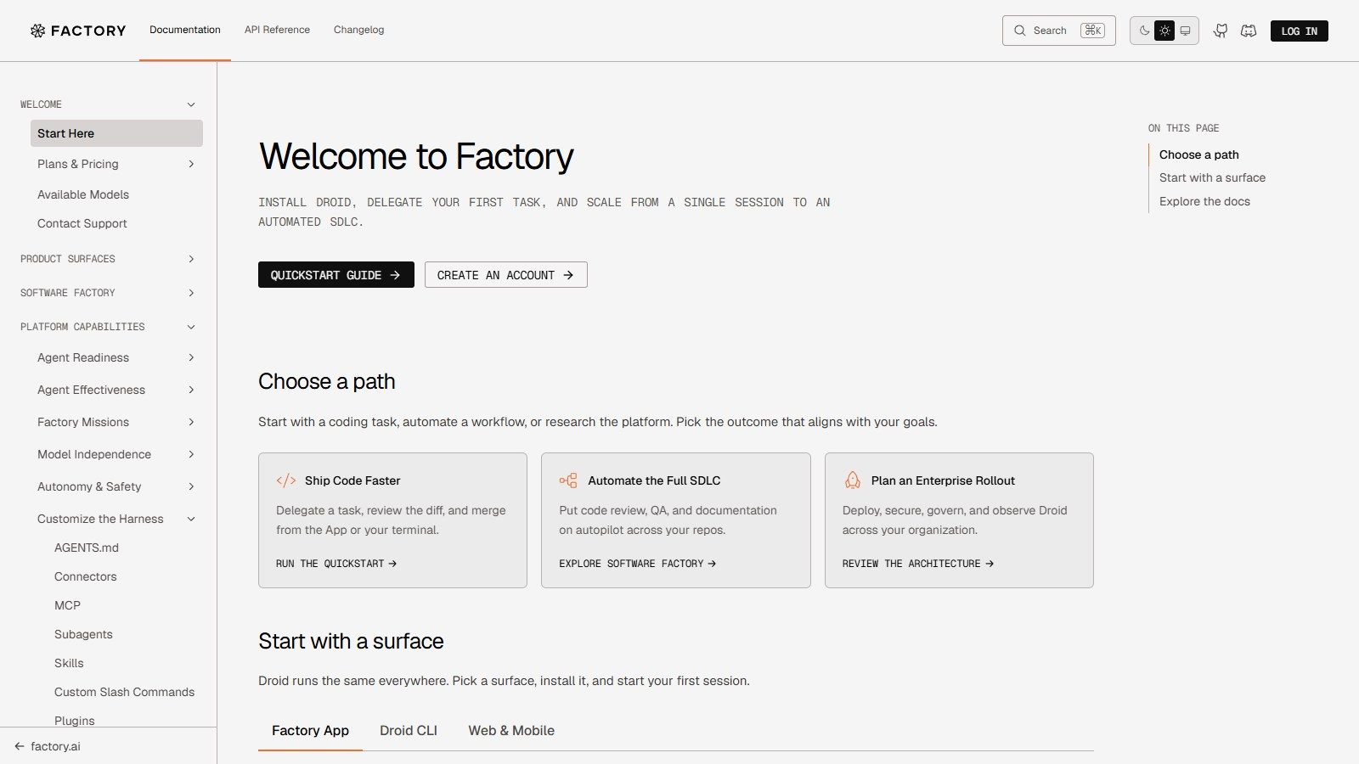1359x764 pixels.
Task: Open the Search field
Action: coord(1058,31)
